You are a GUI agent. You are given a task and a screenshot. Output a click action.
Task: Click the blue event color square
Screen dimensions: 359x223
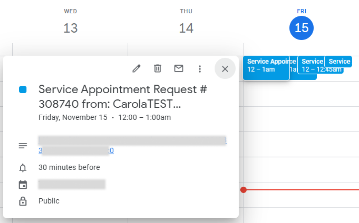(x=23, y=89)
